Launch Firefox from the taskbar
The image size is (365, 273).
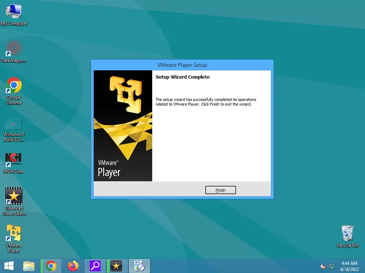point(73,266)
